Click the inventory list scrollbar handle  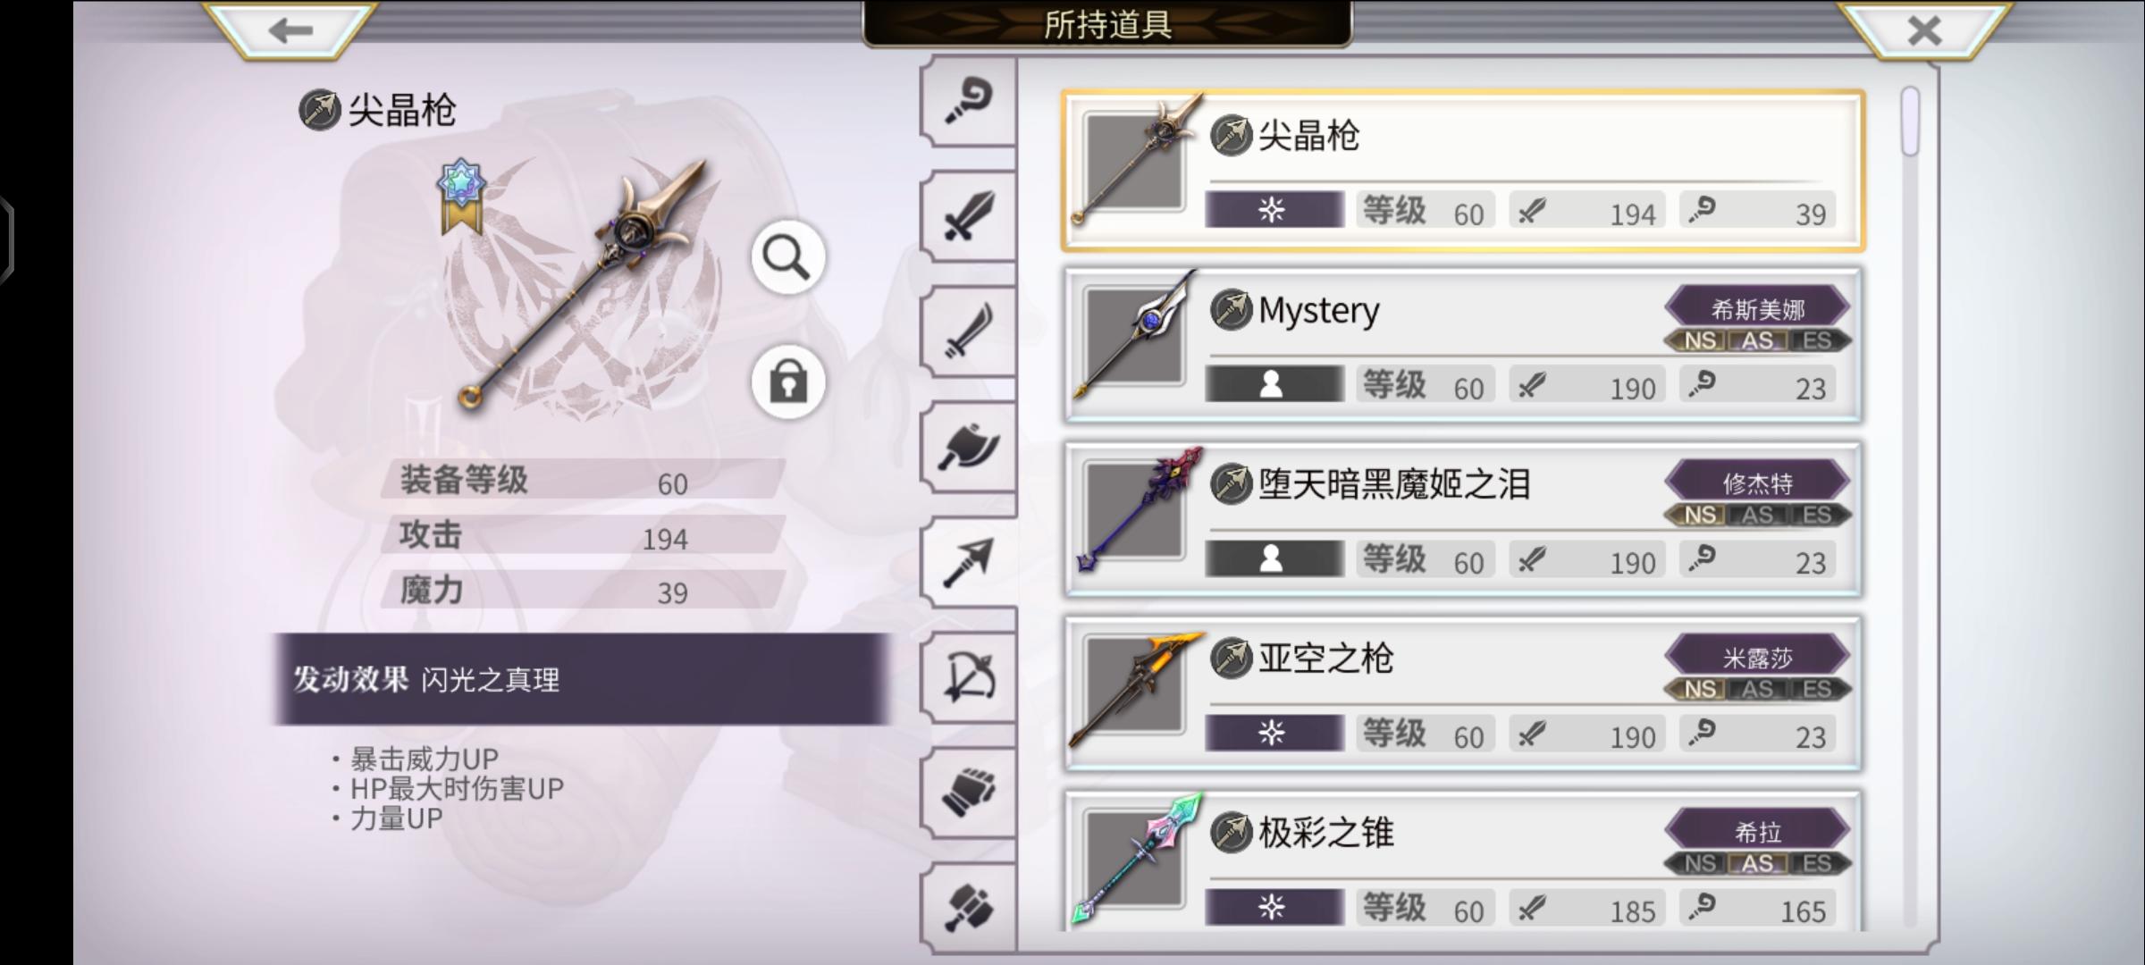coord(1910,121)
